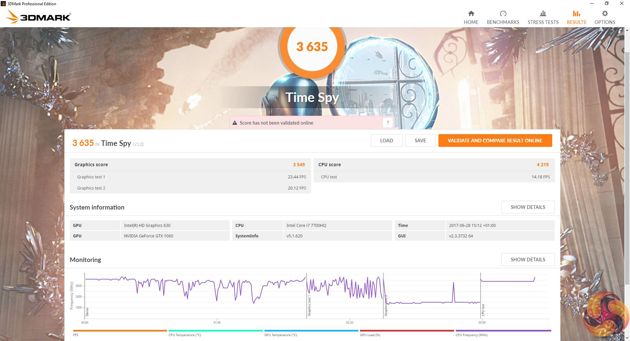Click the 3DMark title bar app icon

[3, 4]
